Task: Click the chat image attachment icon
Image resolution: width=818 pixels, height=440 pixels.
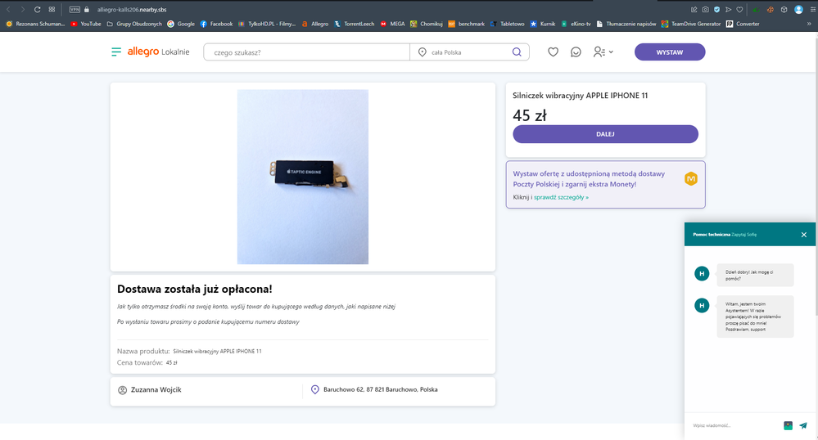Action: (789, 426)
